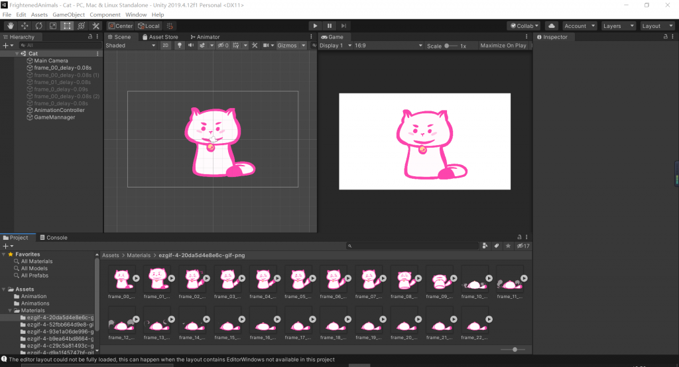The width and height of the screenshot is (679, 367).
Task: Collapse Favorites in Project panel
Action: click(3, 254)
